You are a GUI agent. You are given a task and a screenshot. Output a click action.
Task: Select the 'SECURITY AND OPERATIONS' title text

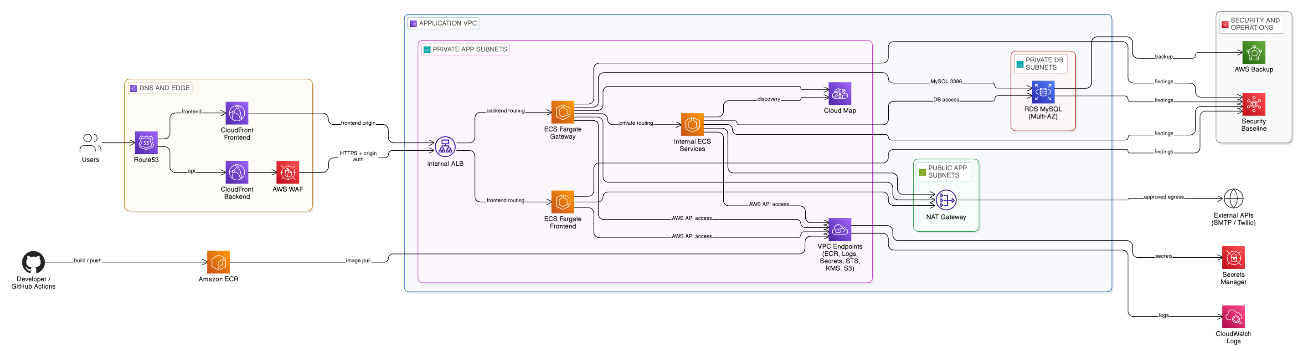(1256, 24)
